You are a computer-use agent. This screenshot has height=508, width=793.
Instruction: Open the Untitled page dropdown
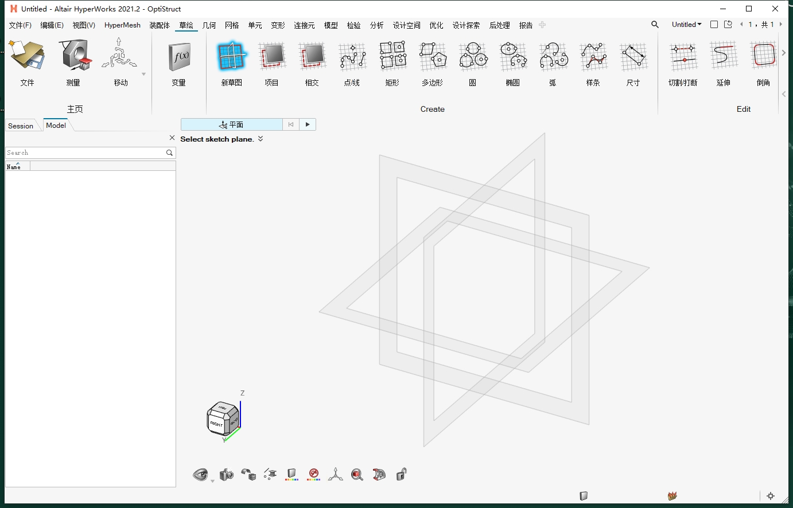pos(686,25)
